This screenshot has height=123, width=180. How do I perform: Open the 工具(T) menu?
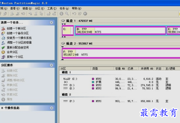(52, 8)
